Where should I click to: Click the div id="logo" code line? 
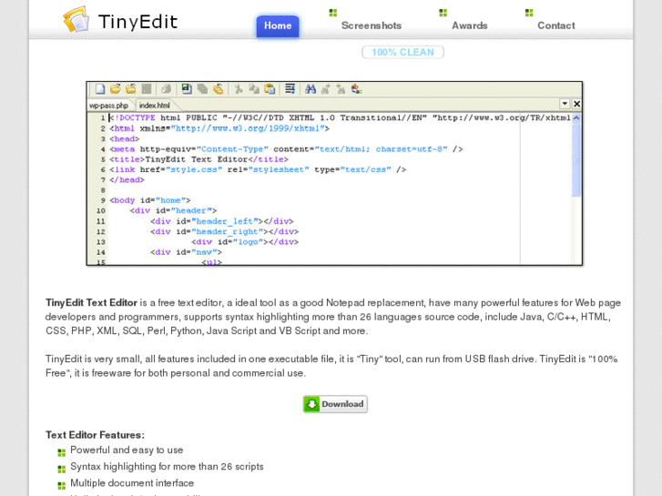click(x=245, y=242)
